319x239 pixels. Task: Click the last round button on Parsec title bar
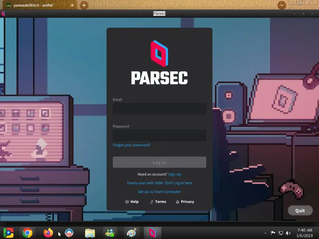pos(312,14)
